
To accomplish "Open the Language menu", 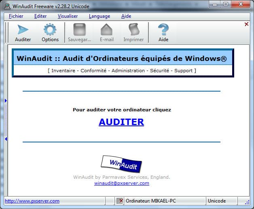I will (x=99, y=16).
